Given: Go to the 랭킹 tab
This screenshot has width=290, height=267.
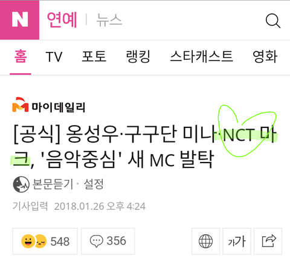Looking at the screenshot, I should [x=138, y=57].
